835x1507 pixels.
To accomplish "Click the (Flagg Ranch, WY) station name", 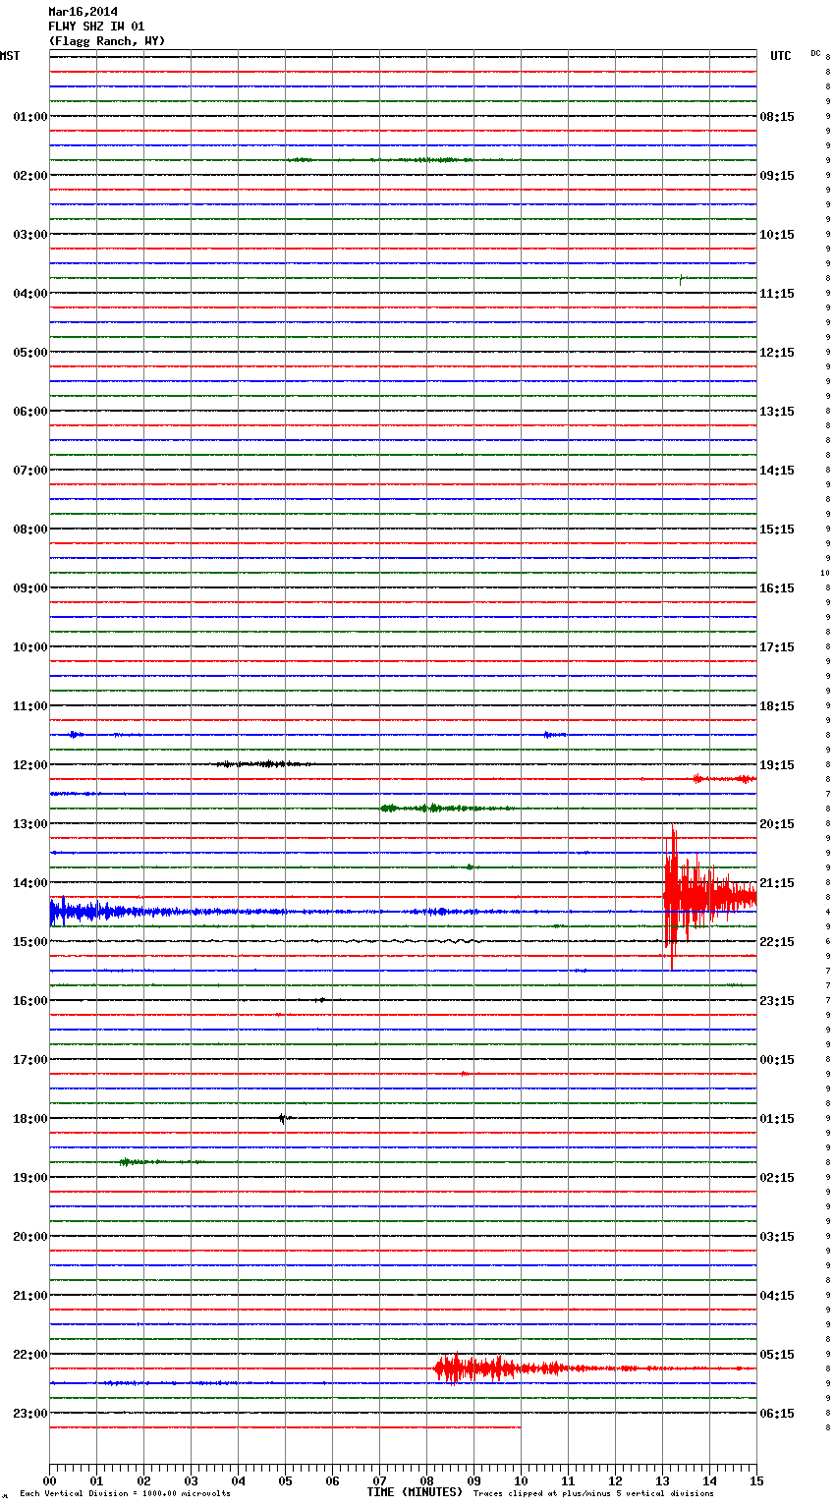I will (107, 41).
